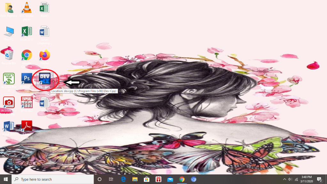Image resolution: width=327 pixels, height=184 pixels.
Task: Open Firefox from the desktop
Action: (44, 55)
